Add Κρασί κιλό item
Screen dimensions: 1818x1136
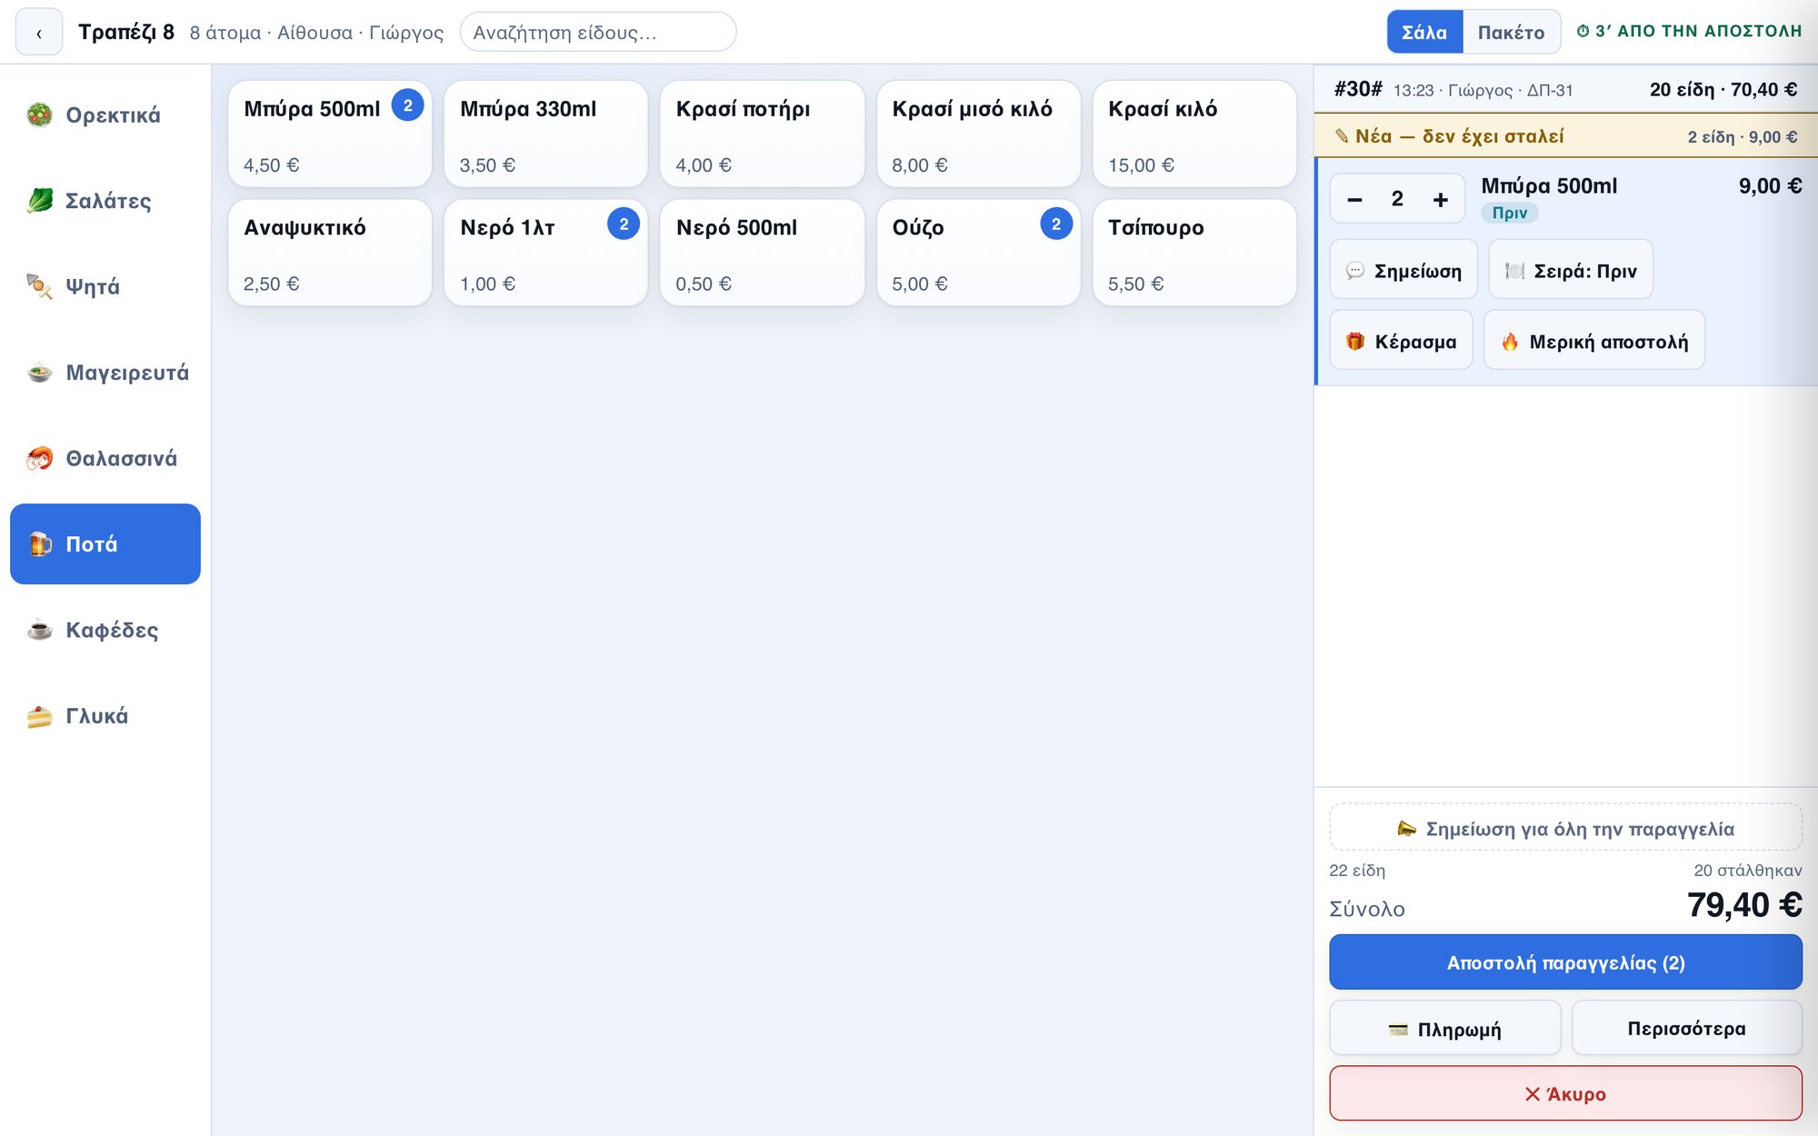pyautogui.click(x=1194, y=135)
